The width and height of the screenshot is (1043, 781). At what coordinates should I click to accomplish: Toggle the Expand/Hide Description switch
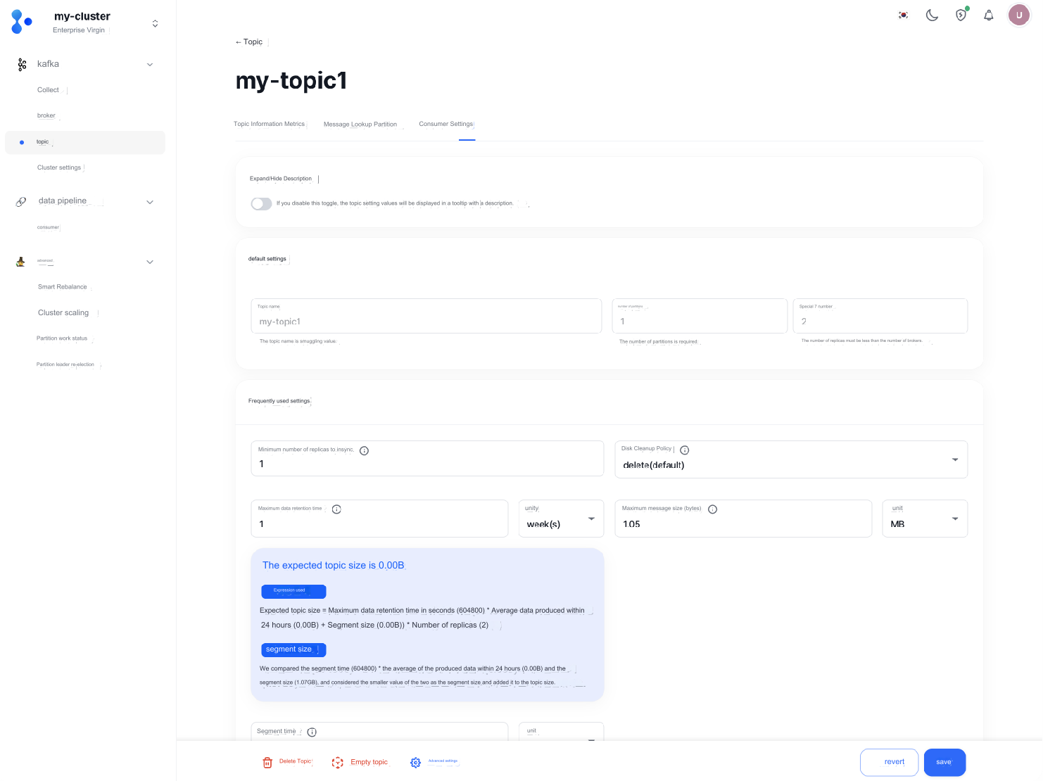pos(261,204)
